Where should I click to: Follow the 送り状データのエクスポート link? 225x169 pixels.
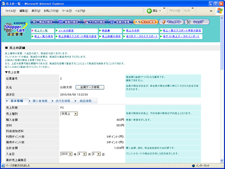coord(142,36)
